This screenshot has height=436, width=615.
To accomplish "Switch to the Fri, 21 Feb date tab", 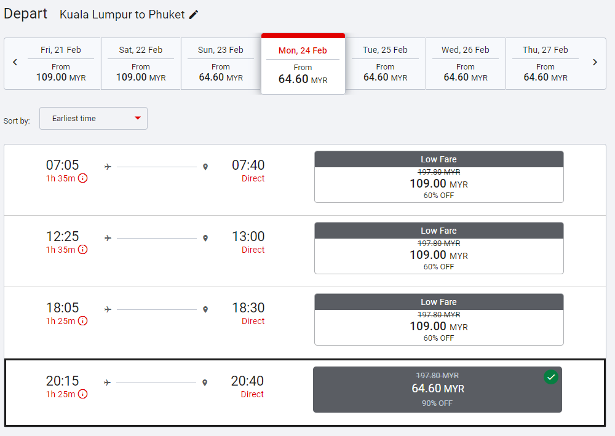I will pos(61,64).
